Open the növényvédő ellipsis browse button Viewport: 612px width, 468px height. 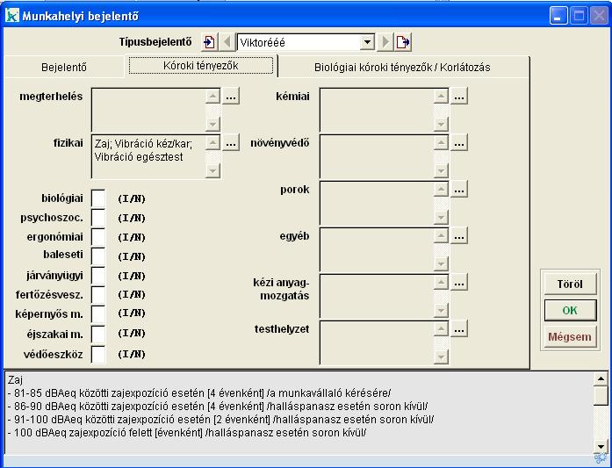pyautogui.click(x=459, y=142)
